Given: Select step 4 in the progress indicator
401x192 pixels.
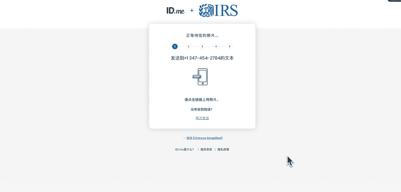Looking at the screenshot, I should pyautogui.click(x=216, y=46).
